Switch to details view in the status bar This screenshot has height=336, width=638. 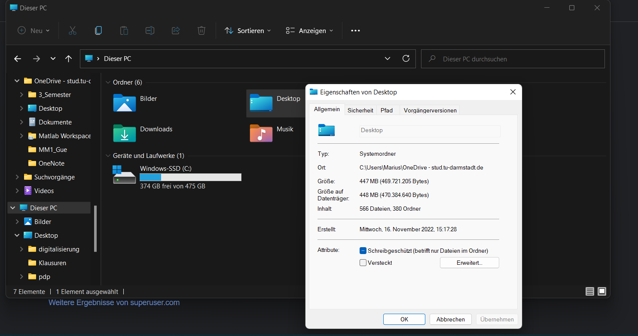pyautogui.click(x=589, y=291)
